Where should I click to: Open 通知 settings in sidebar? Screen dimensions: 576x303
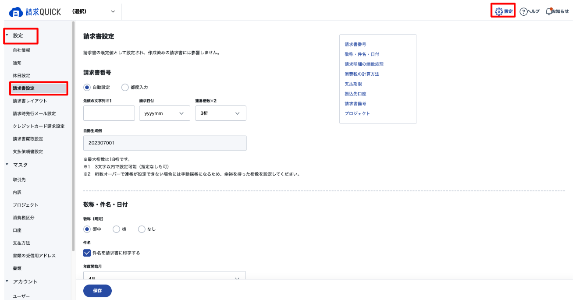click(x=17, y=63)
